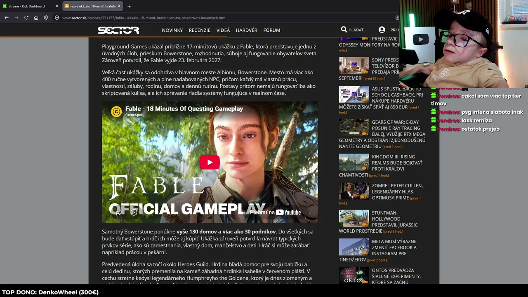Open the VIDEÁ menu
This screenshot has height=297, width=528.
pyautogui.click(x=223, y=30)
